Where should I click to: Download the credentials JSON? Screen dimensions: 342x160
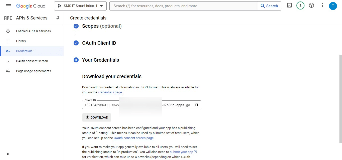(96, 117)
